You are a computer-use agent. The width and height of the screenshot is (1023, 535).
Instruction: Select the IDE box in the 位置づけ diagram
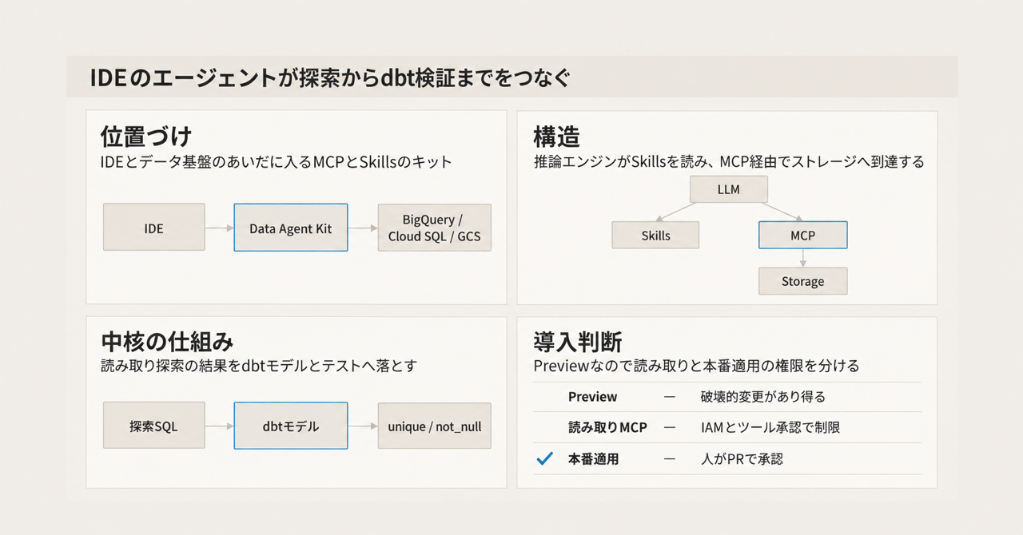pyautogui.click(x=154, y=228)
